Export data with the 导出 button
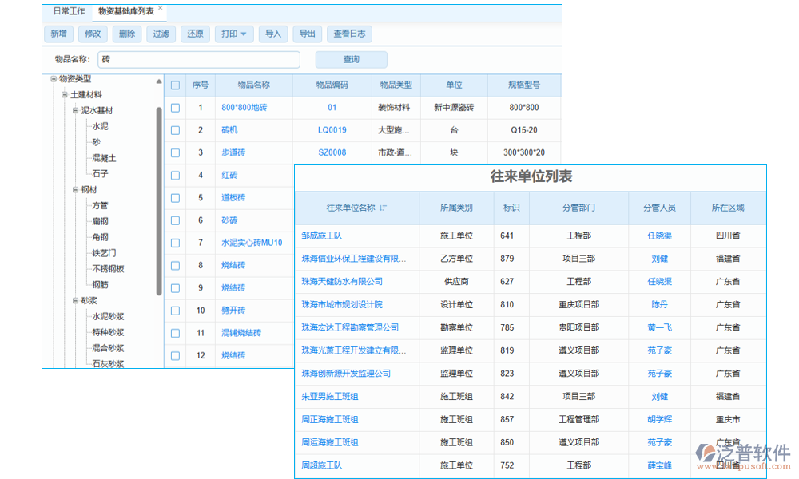Screen dimensions: 799x479 pyautogui.click(x=308, y=34)
